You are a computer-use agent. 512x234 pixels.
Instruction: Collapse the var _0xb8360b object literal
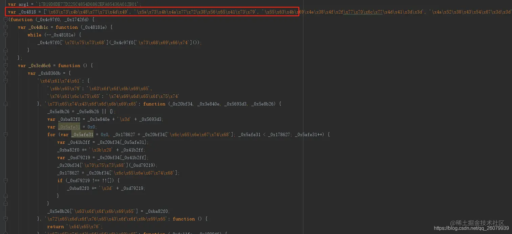tap(5, 73)
